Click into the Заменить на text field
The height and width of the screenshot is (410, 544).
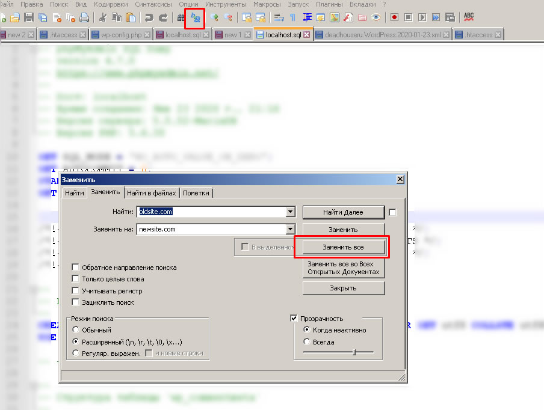[212, 229]
